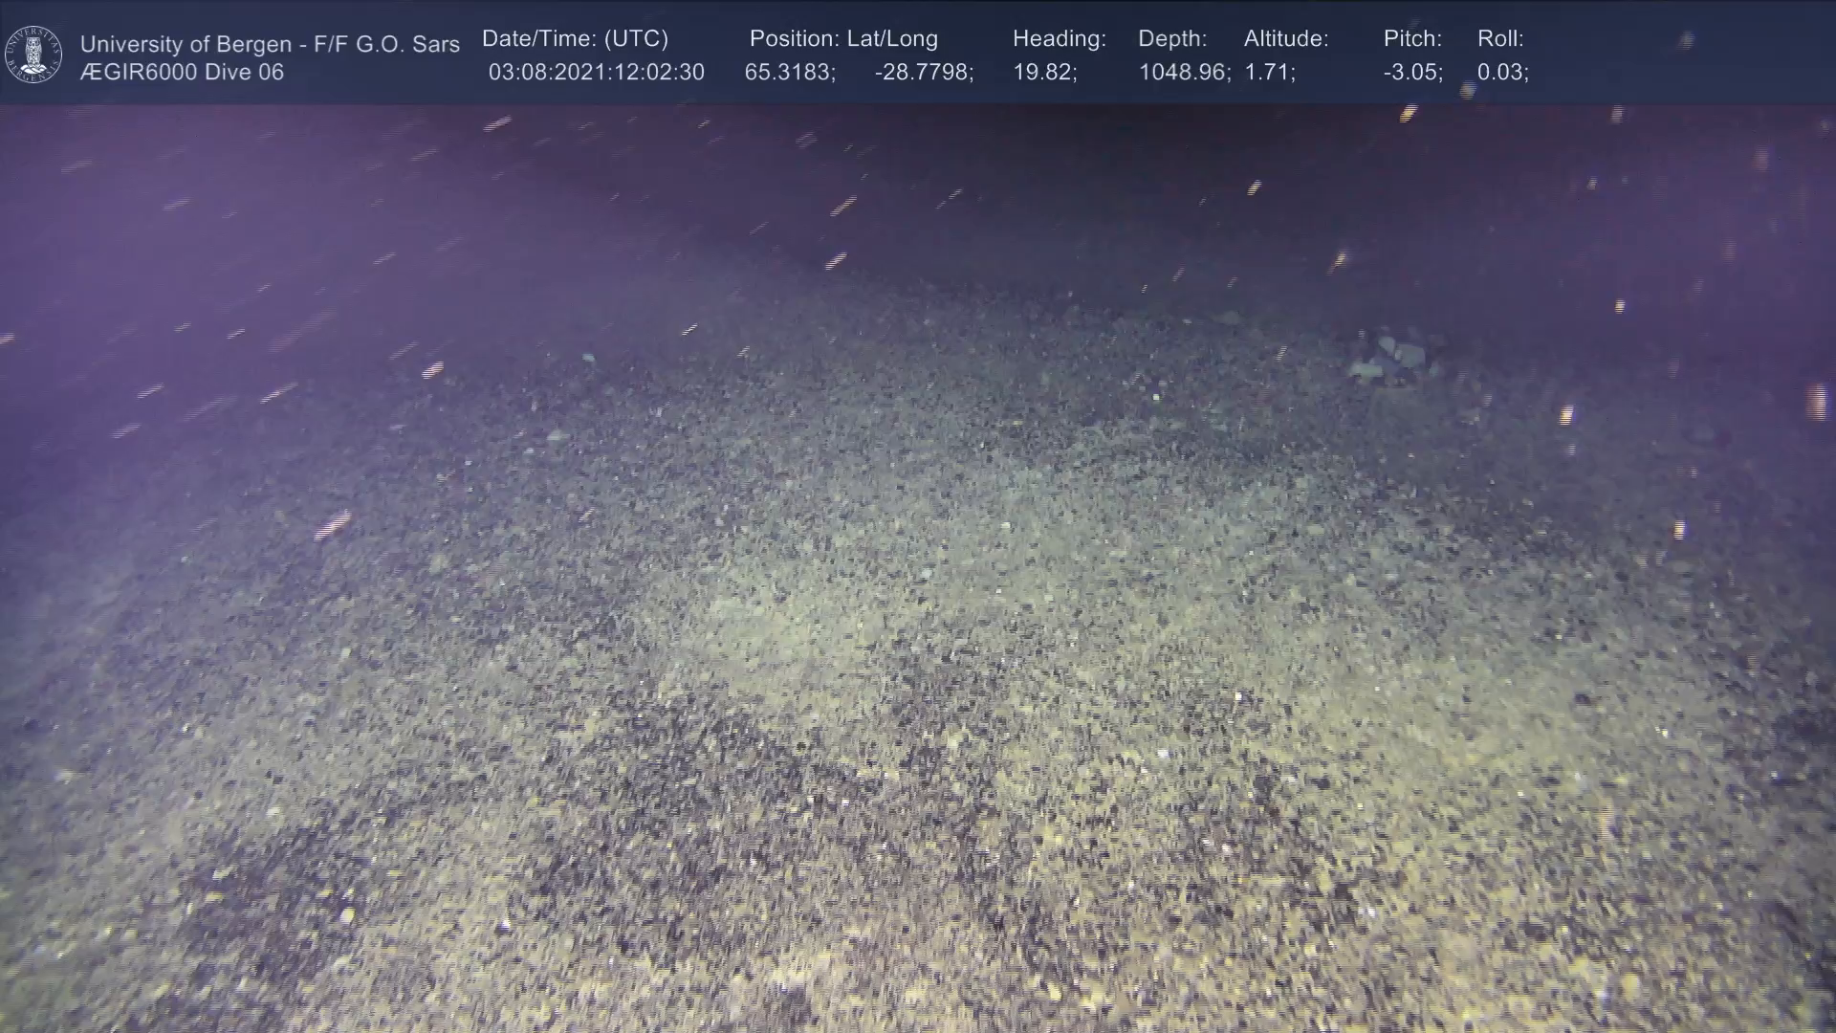The image size is (1836, 1033).
Task: Click the altitude value 1.71
Action: point(1269,73)
